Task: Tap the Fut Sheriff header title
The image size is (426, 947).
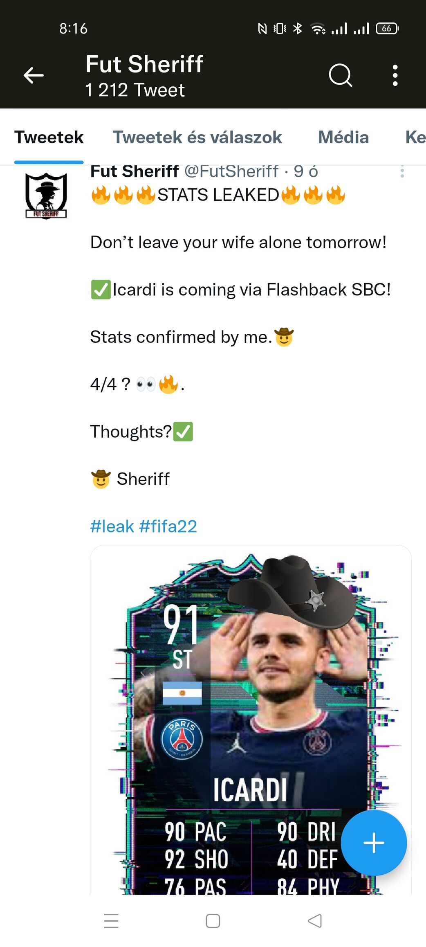Action: coord(144,65)
